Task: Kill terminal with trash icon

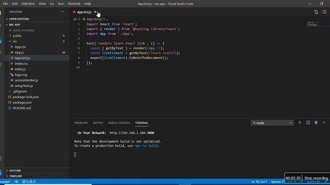Action: point(316,122)
